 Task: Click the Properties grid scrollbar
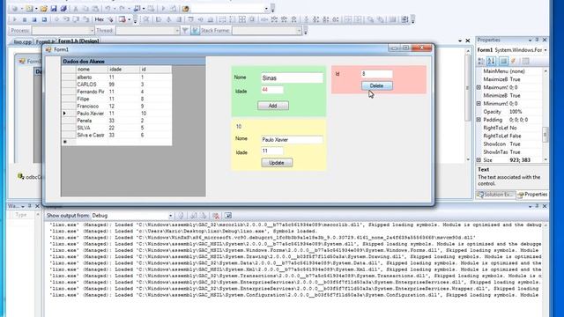(x=545, y=115)
